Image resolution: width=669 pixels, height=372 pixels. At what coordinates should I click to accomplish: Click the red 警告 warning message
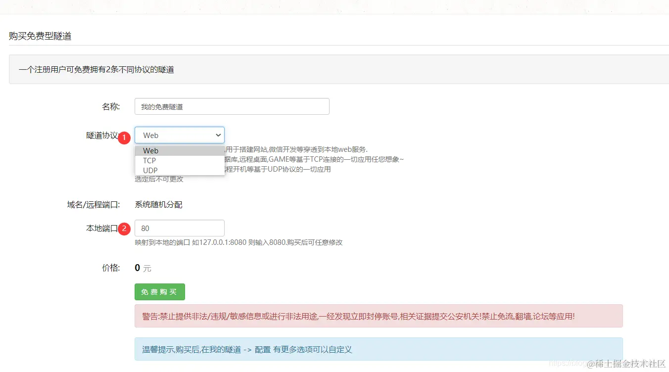pos(379,316)
